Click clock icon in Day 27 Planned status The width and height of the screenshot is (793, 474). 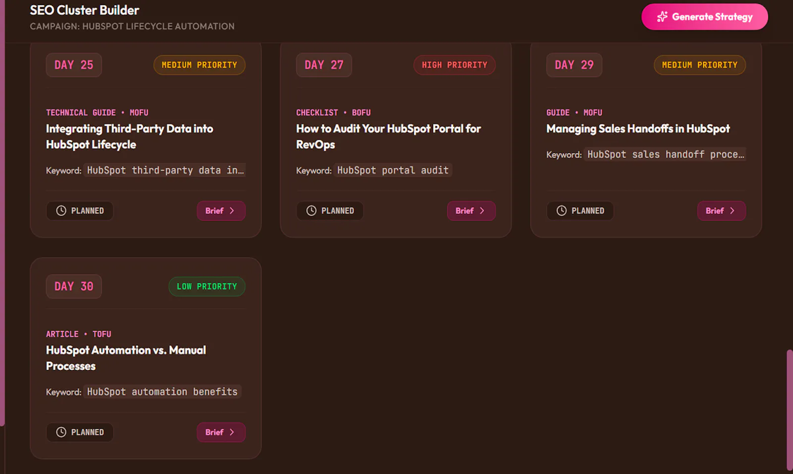click(311, 211)
